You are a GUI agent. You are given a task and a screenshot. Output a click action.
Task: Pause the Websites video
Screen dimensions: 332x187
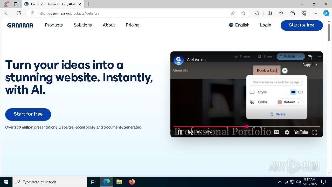pos(179,132)
